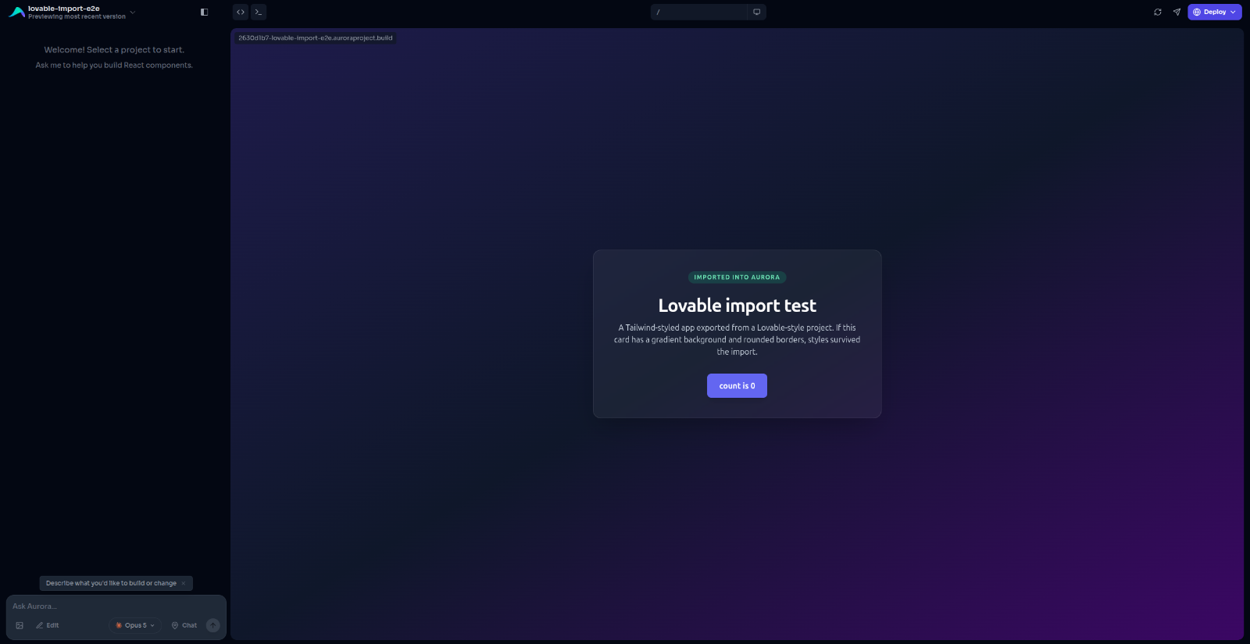Refresh the preview

1158,12
